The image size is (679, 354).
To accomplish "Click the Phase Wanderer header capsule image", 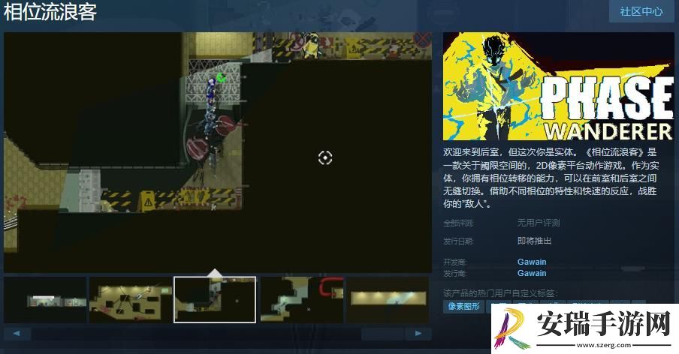I will pyautogui.click(x=558, y=86).
